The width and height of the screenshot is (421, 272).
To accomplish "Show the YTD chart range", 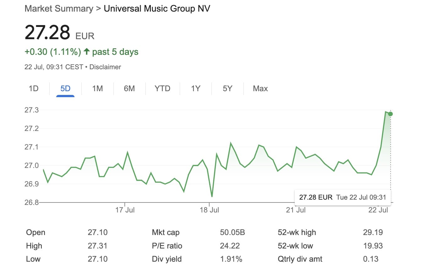I will pyautogui.click(x=162, y=89).
